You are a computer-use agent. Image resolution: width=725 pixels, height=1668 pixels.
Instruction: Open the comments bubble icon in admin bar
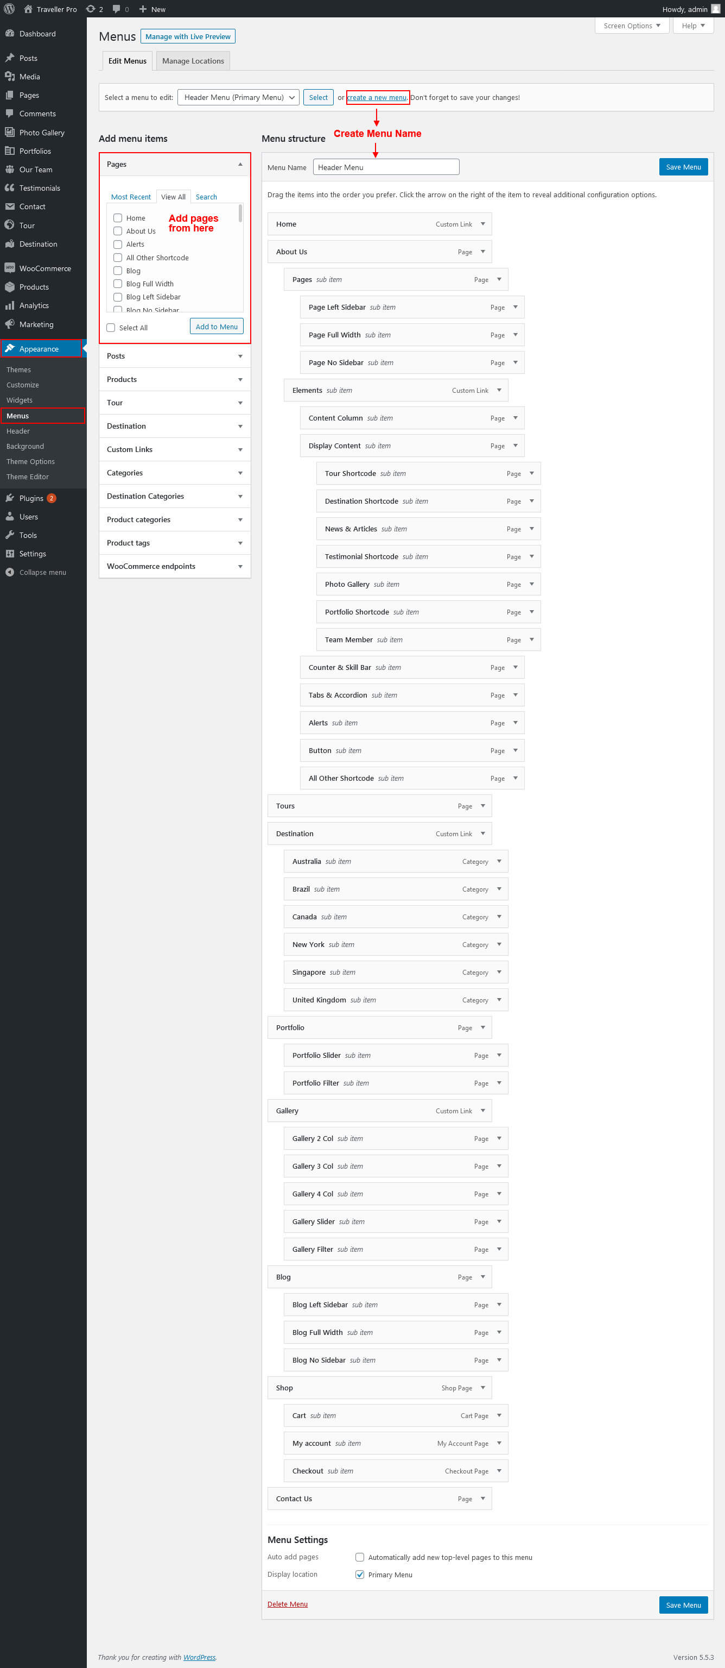pos(117,9)
